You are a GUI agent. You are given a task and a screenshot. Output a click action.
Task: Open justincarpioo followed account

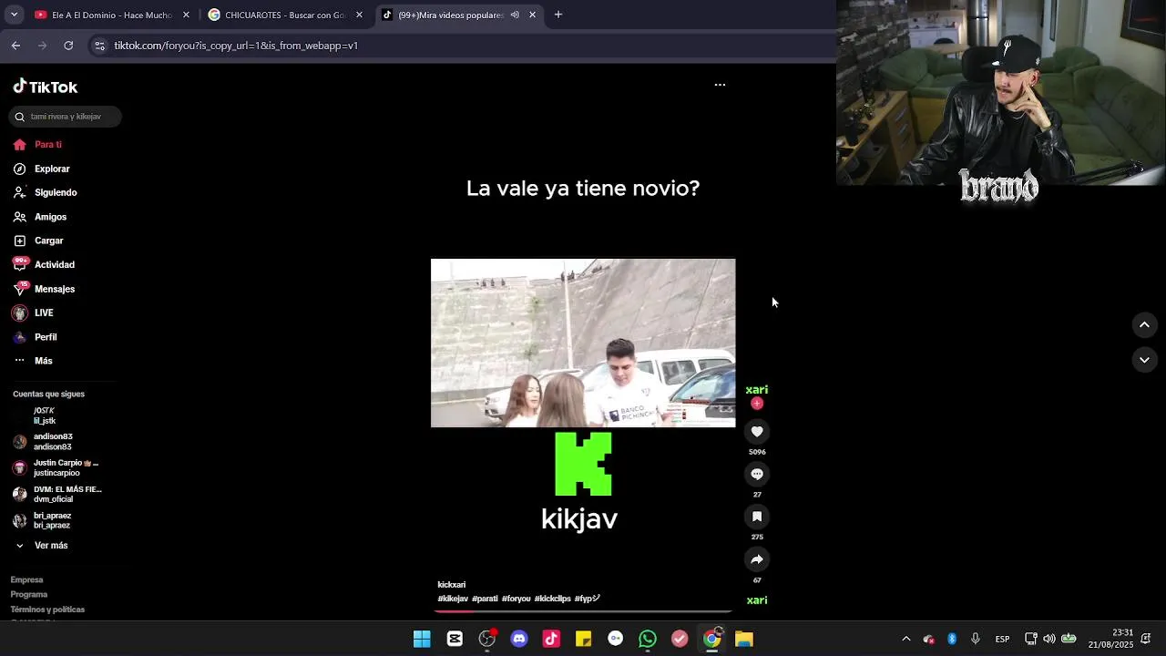coord(55,468)
